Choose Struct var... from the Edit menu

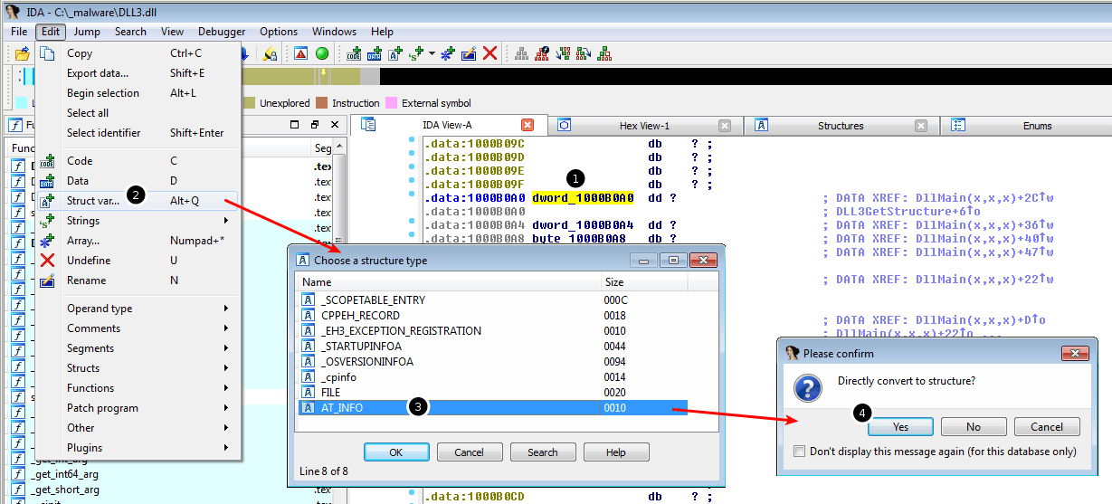pos(93,201)
